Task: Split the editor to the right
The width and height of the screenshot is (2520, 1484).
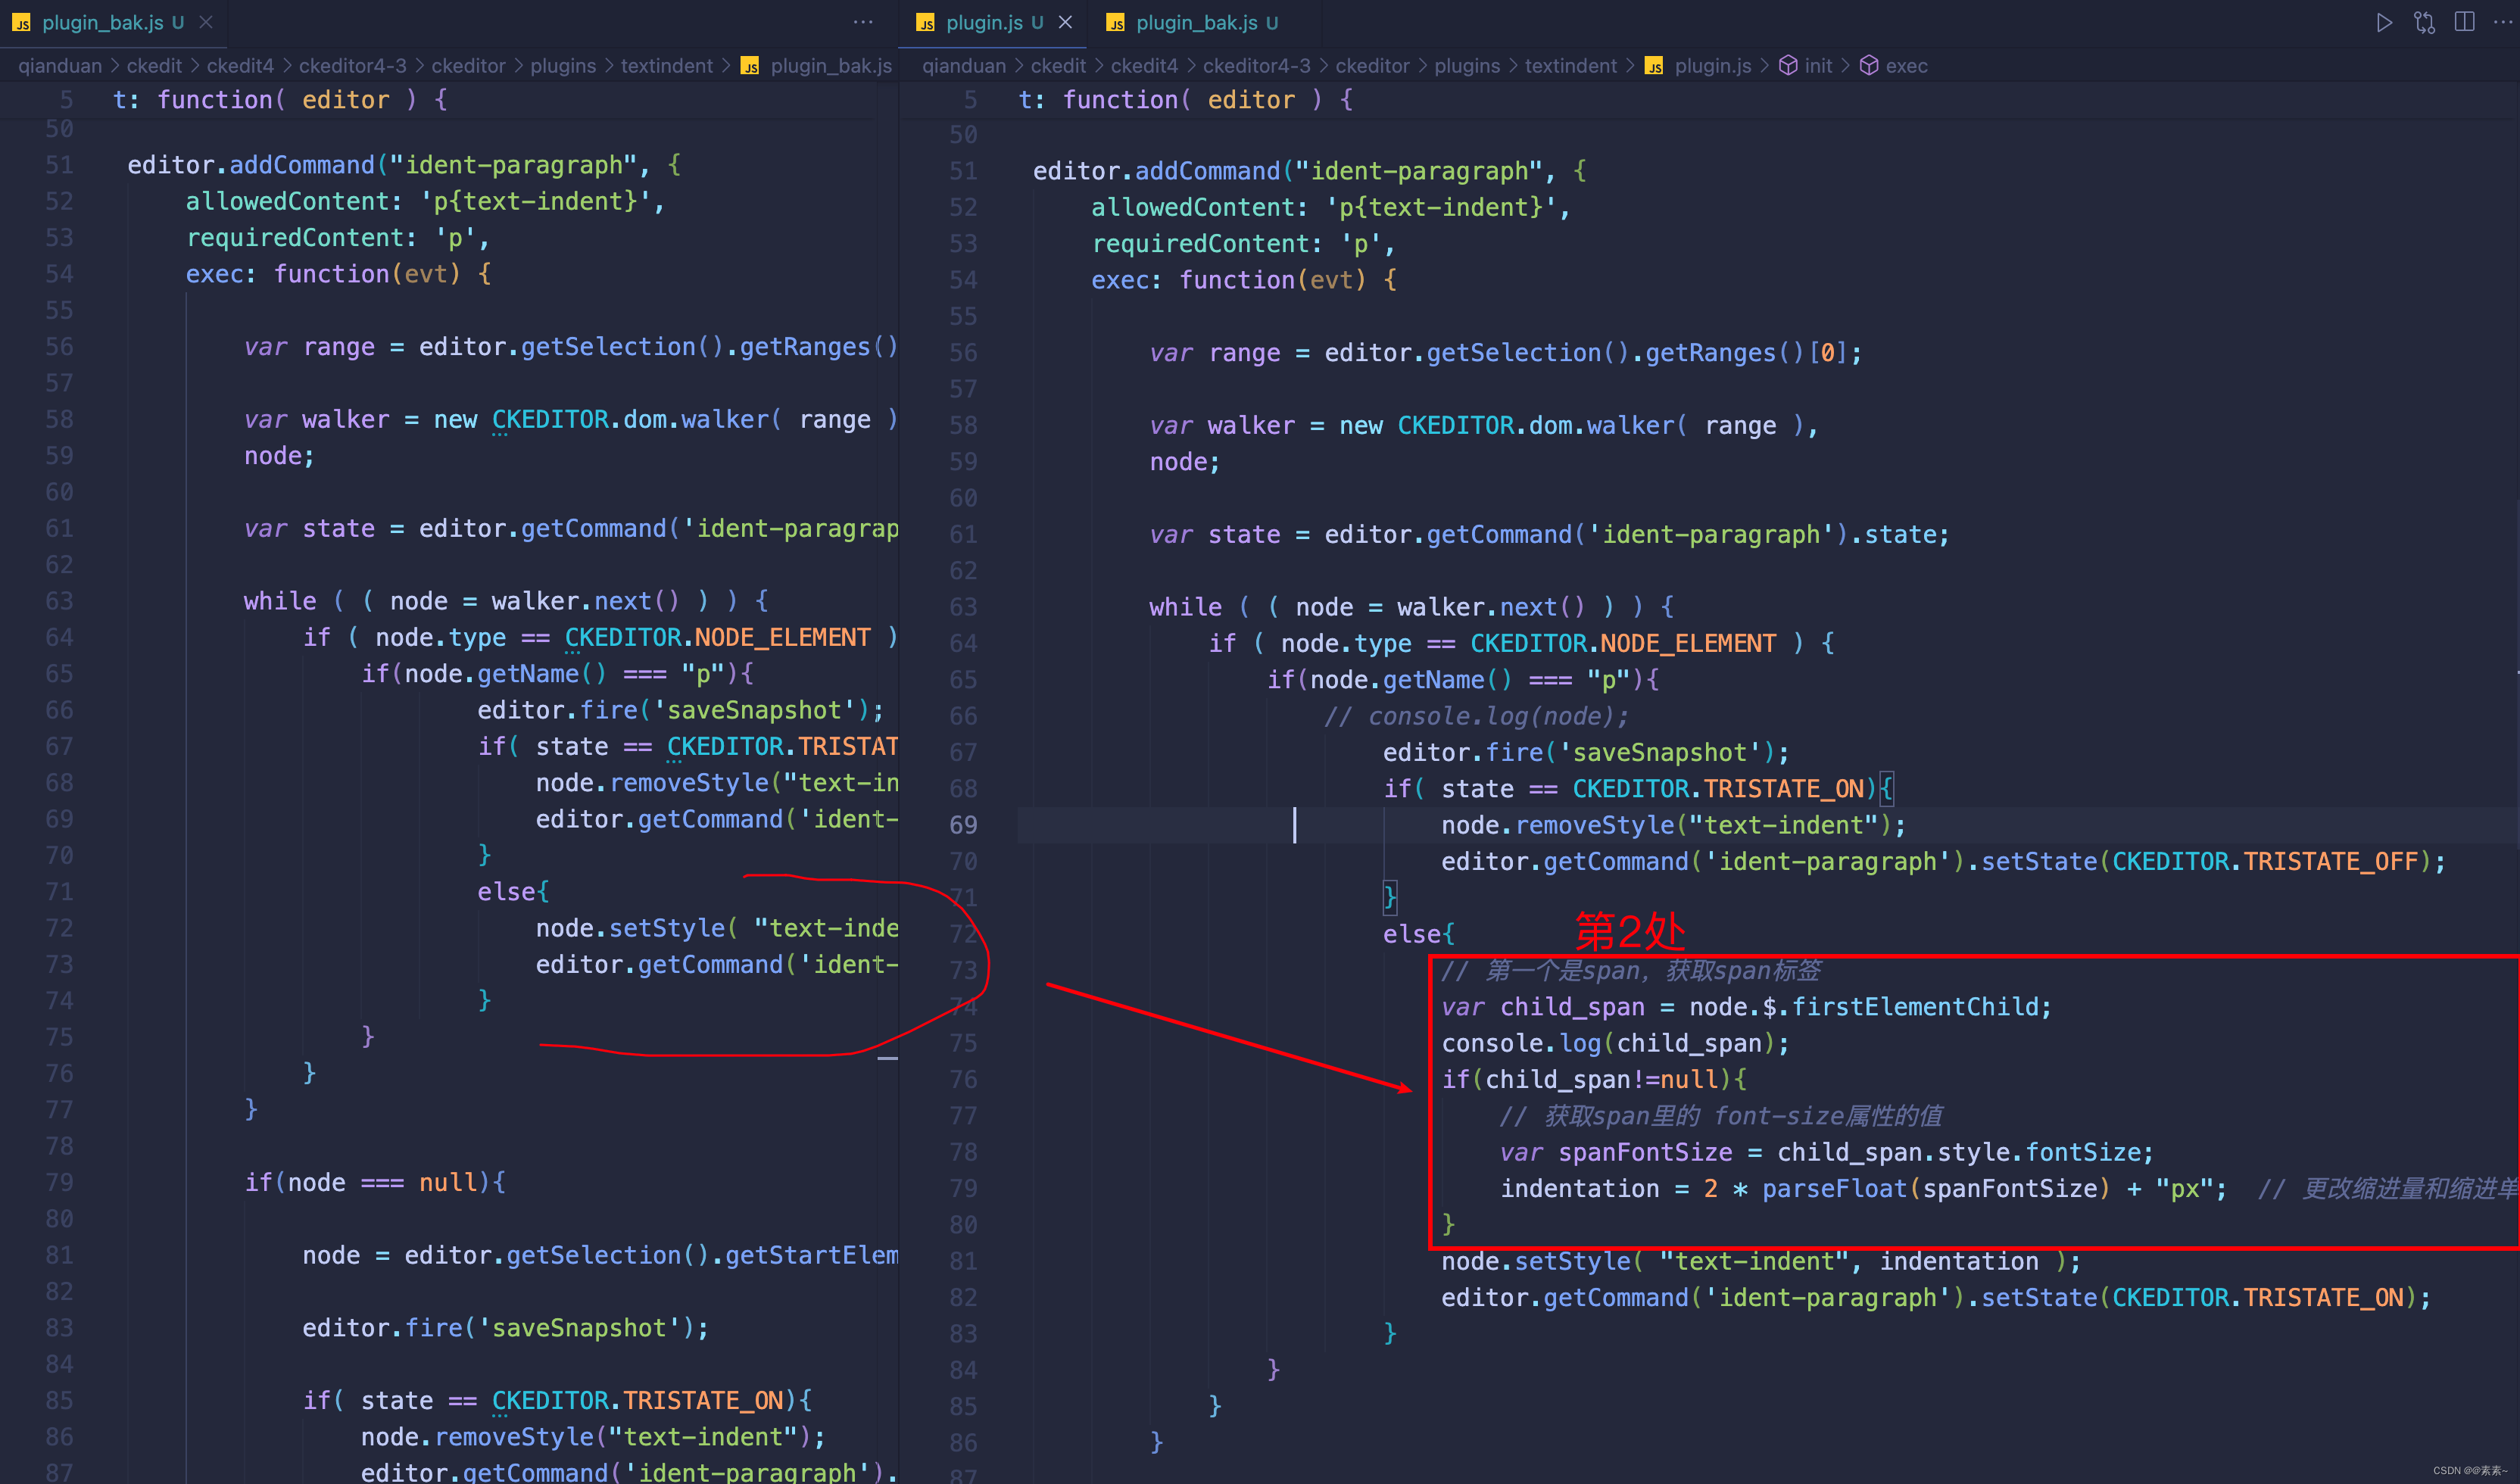Action: pyautogui.click(x=2464, y=22)
